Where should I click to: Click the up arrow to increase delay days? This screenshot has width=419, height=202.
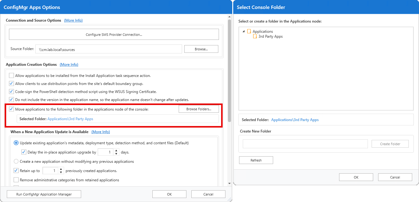click(x=116, y=150)
